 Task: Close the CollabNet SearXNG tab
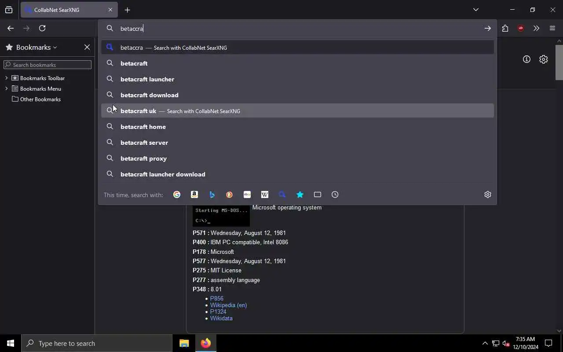110,10
